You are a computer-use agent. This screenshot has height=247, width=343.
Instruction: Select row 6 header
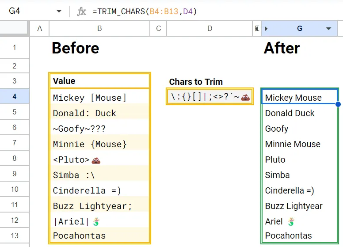pos(15,127)
